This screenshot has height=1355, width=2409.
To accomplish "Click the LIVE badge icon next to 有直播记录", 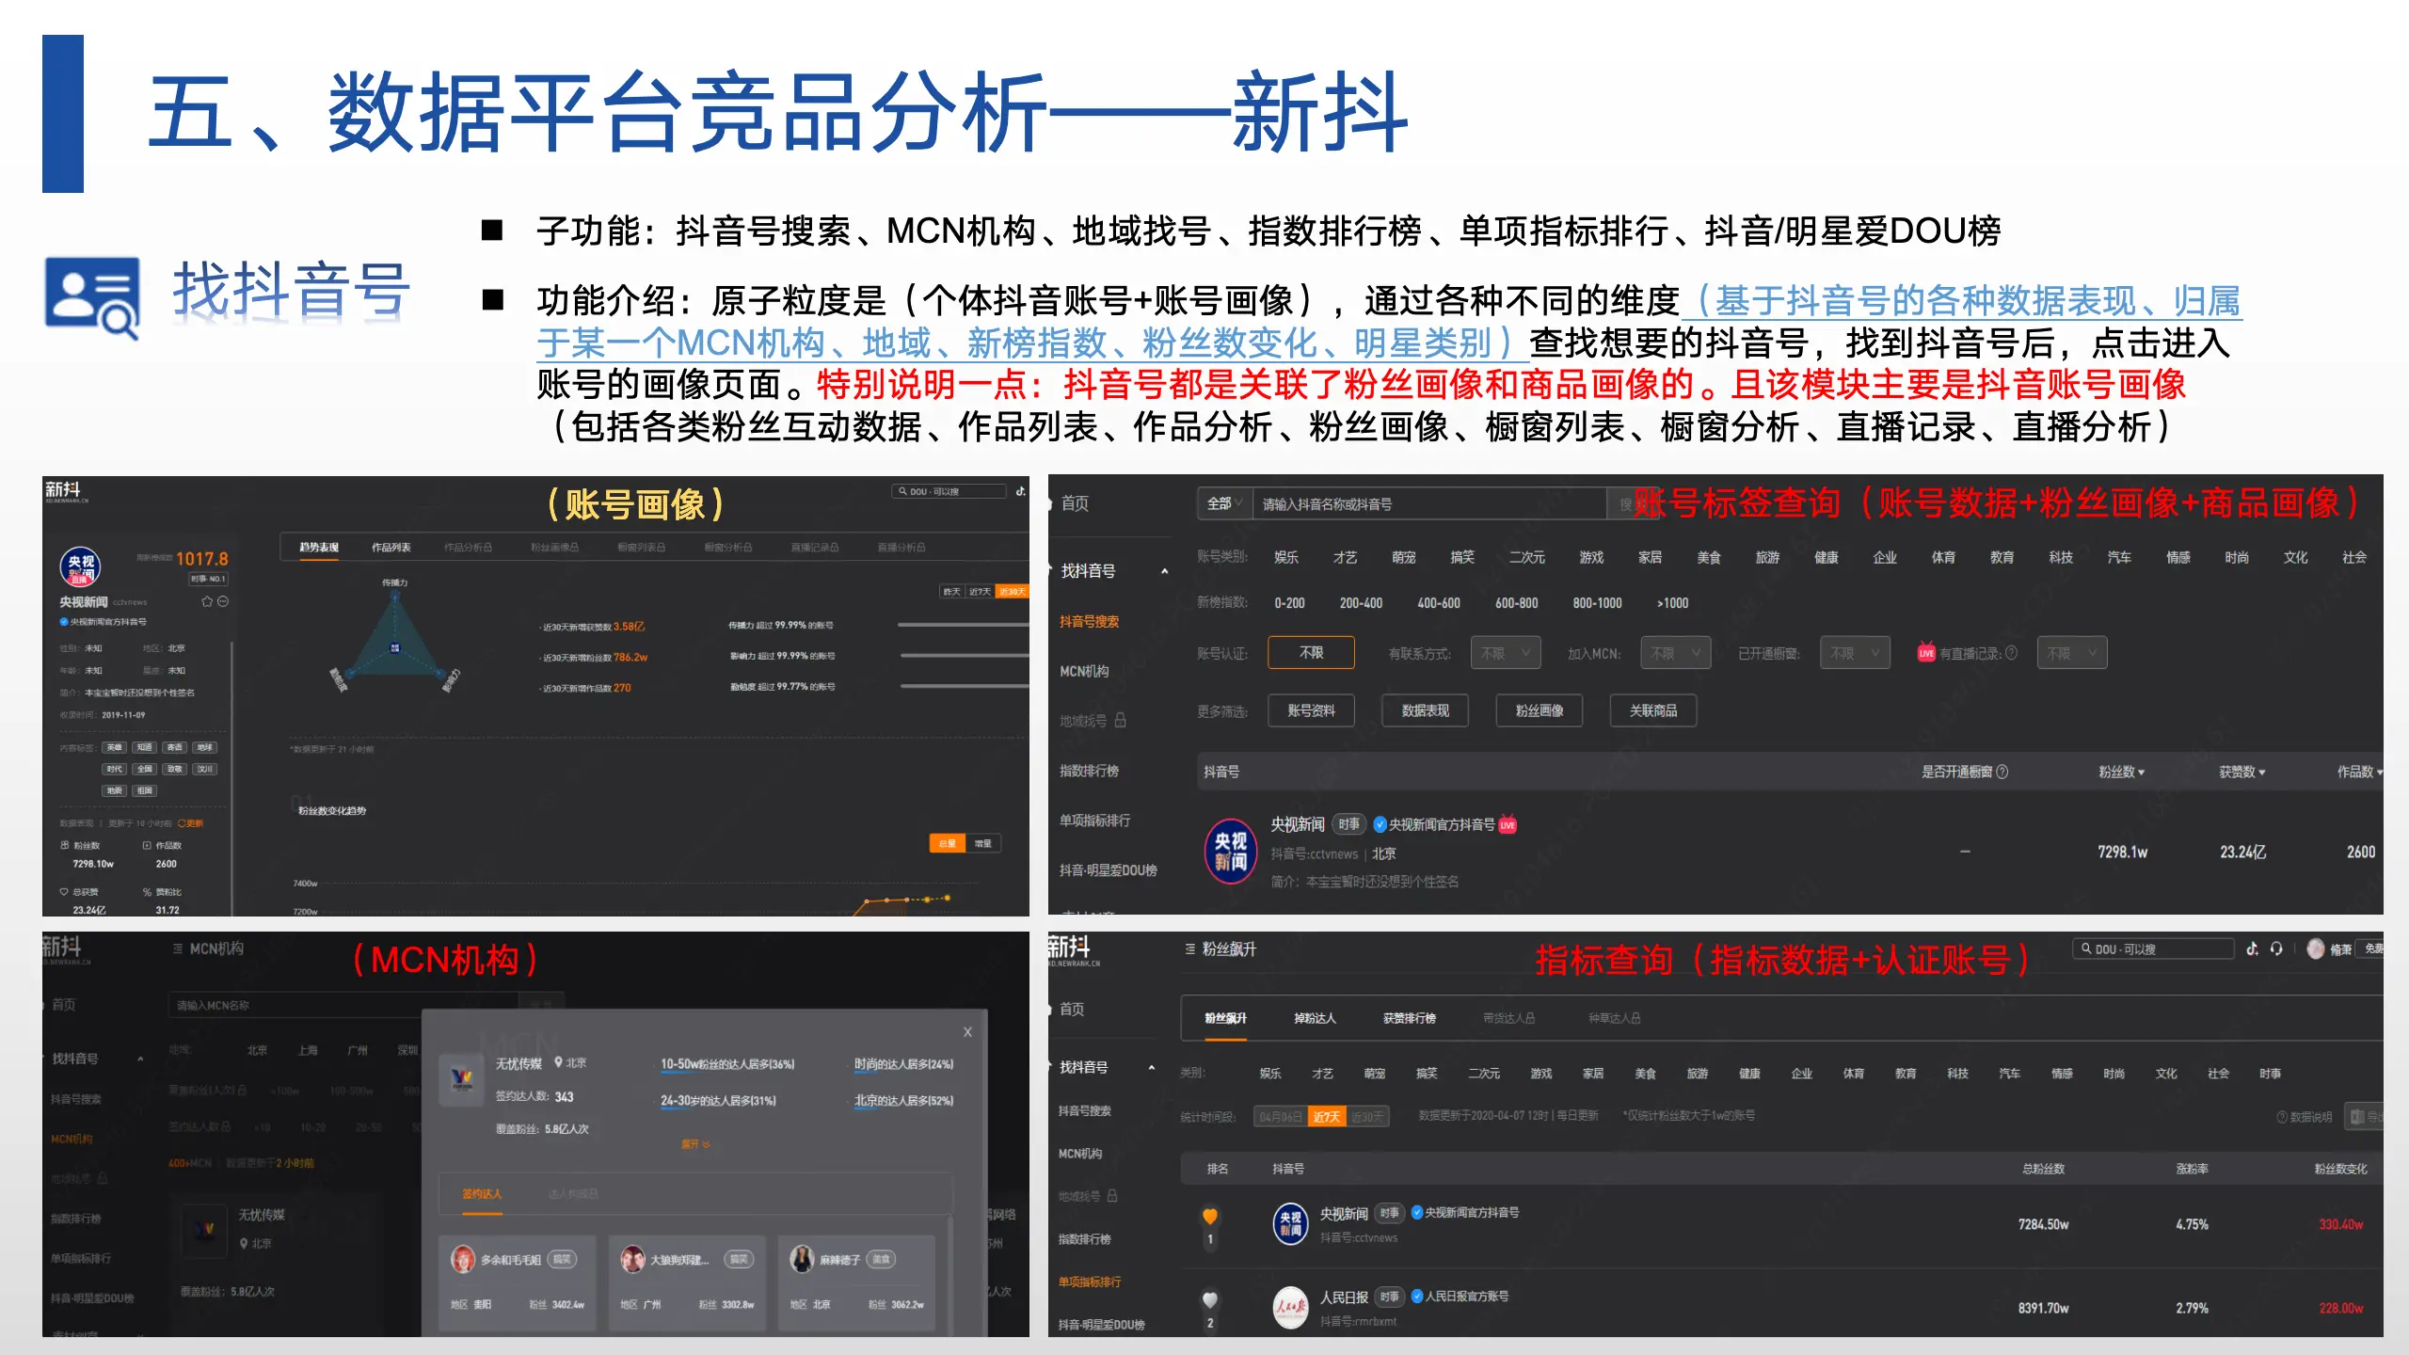I will pyautogui.click(x=1926, y=653).
